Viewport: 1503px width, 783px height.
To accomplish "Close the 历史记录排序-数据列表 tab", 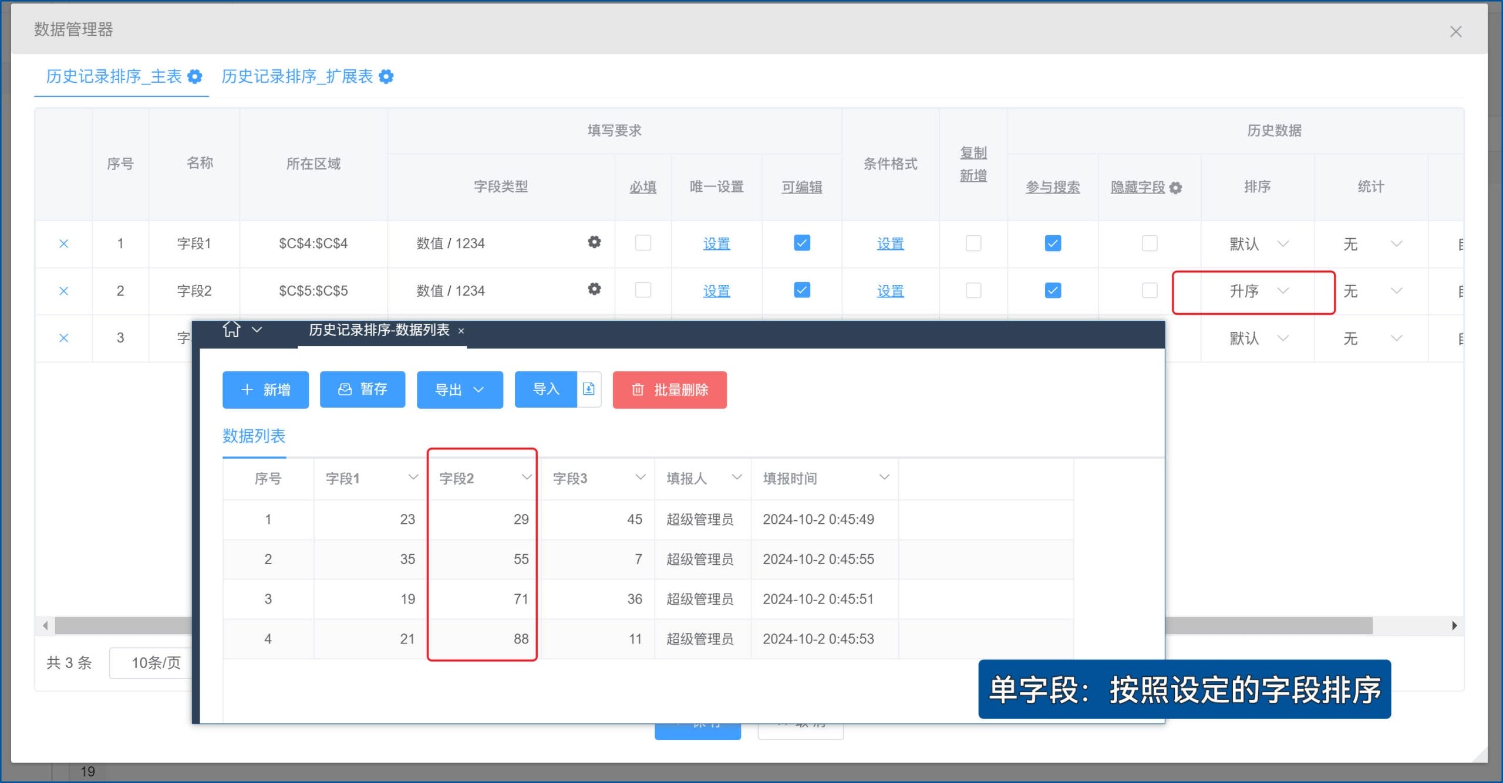I will 461,331.
